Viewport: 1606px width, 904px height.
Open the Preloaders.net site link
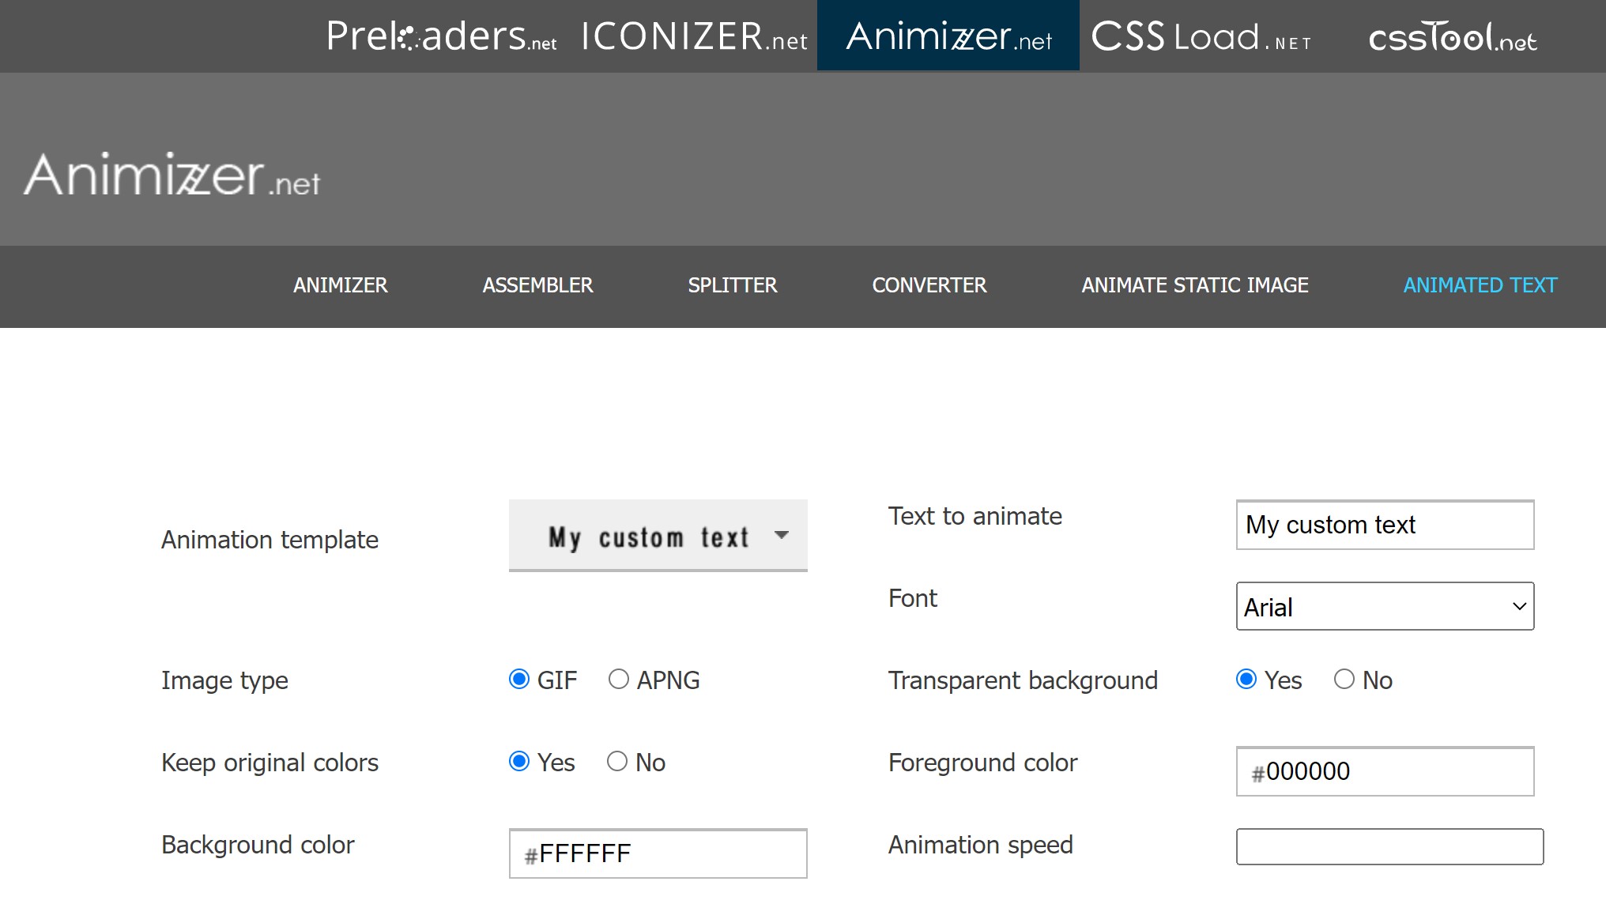point(442,36)
